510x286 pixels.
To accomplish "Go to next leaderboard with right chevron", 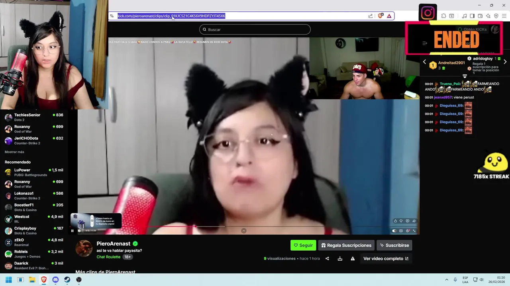I will pos(505,62).
